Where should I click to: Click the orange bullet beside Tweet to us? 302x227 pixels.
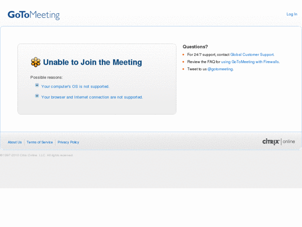click(x=184, y=69)
